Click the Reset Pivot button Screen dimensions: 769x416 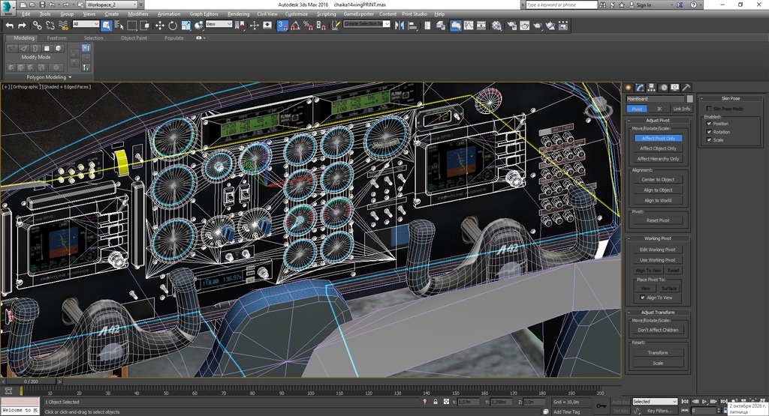[658, 220]
